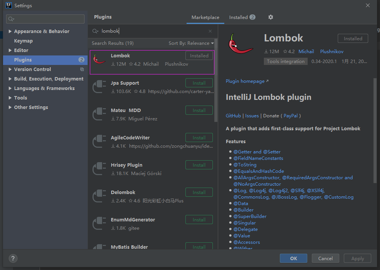380x270 pixels.
Task: Click OK to confirm settings
Action: tap(294, 258)
